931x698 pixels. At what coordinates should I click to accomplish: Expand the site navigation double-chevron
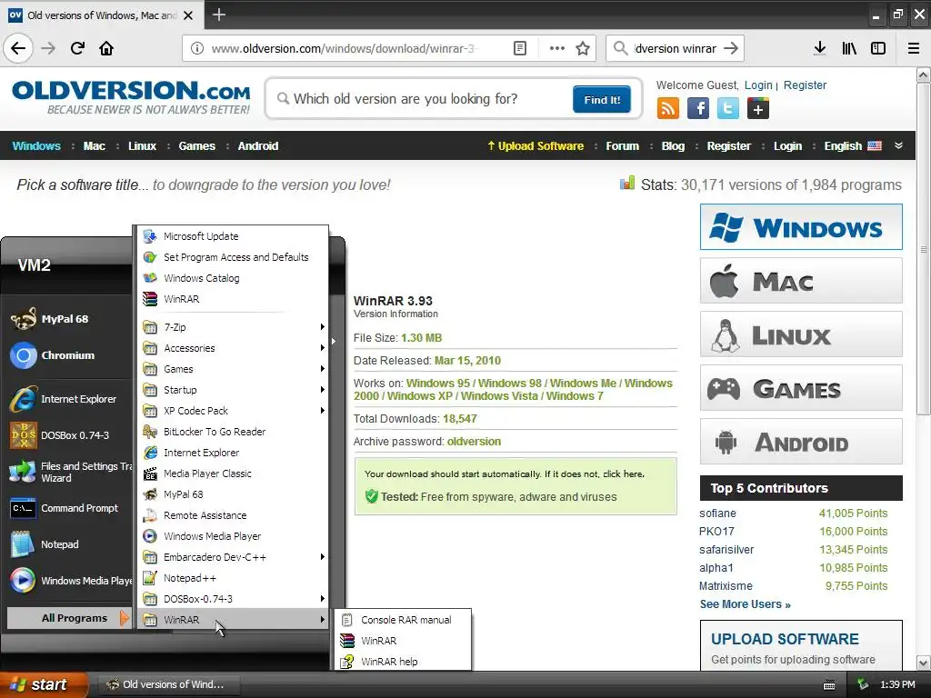pos(898,145)
